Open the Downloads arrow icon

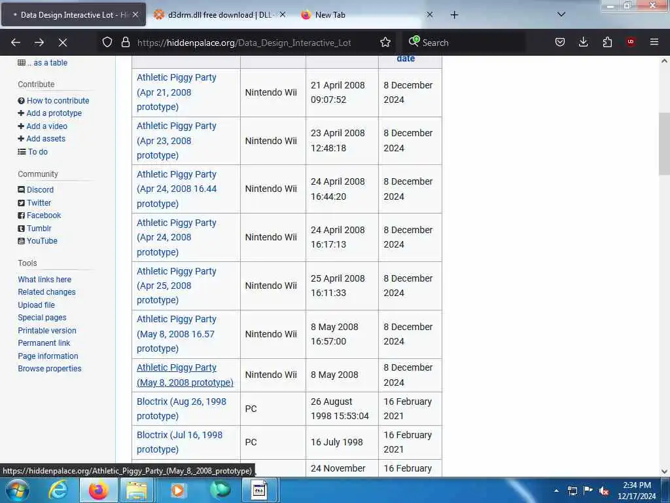pos(583,43)
